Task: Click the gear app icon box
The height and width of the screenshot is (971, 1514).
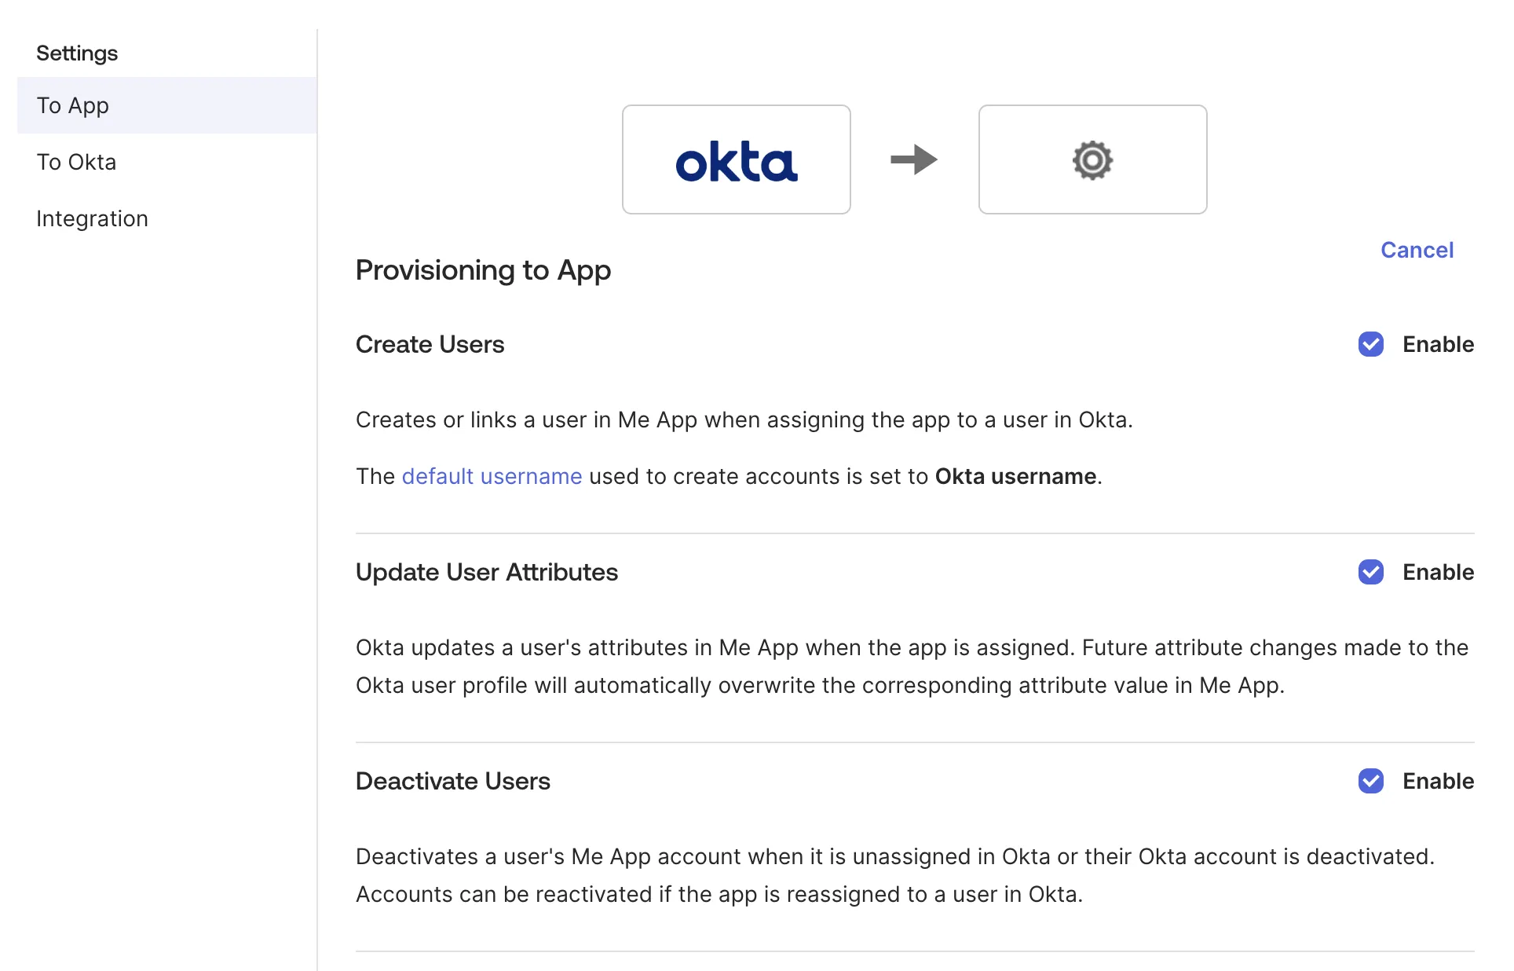Action: pos(1092,159)
